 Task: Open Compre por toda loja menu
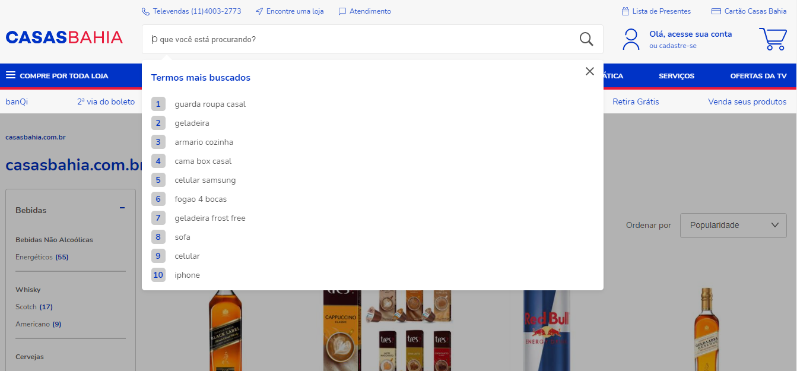pos(57,76)
